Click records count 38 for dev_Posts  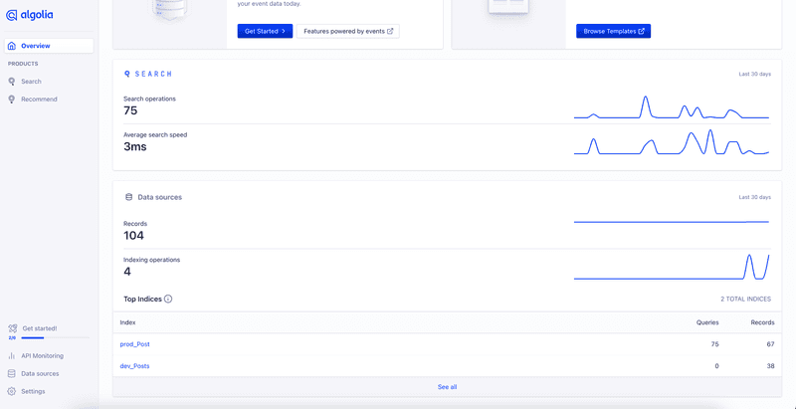[x=770, y=366]
